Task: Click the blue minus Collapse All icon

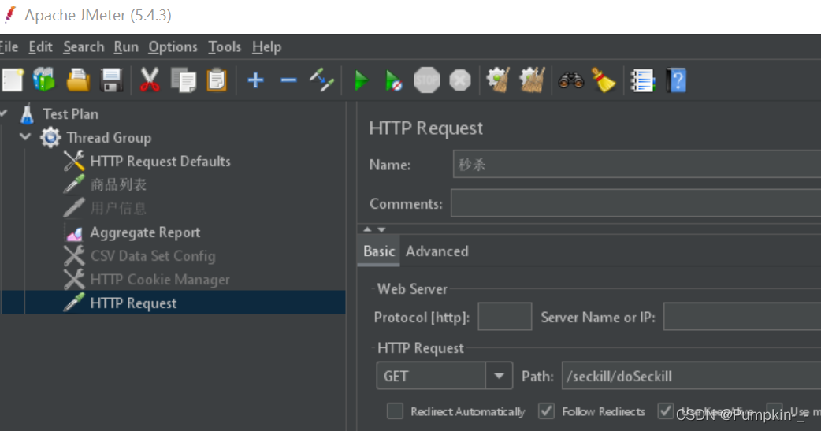Action: 288,80
